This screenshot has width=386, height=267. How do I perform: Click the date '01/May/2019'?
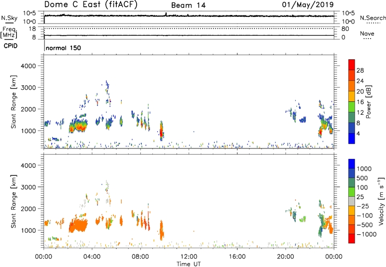coord(308,5)
